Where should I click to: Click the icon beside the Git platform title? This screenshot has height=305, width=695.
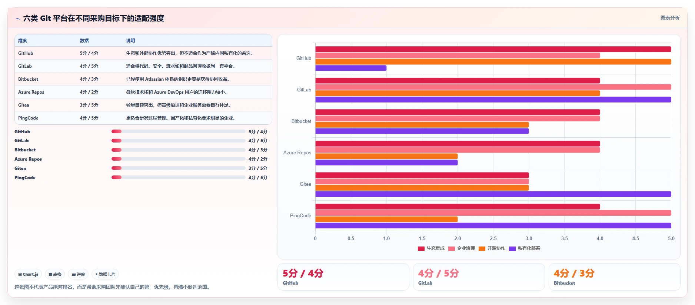17,19
